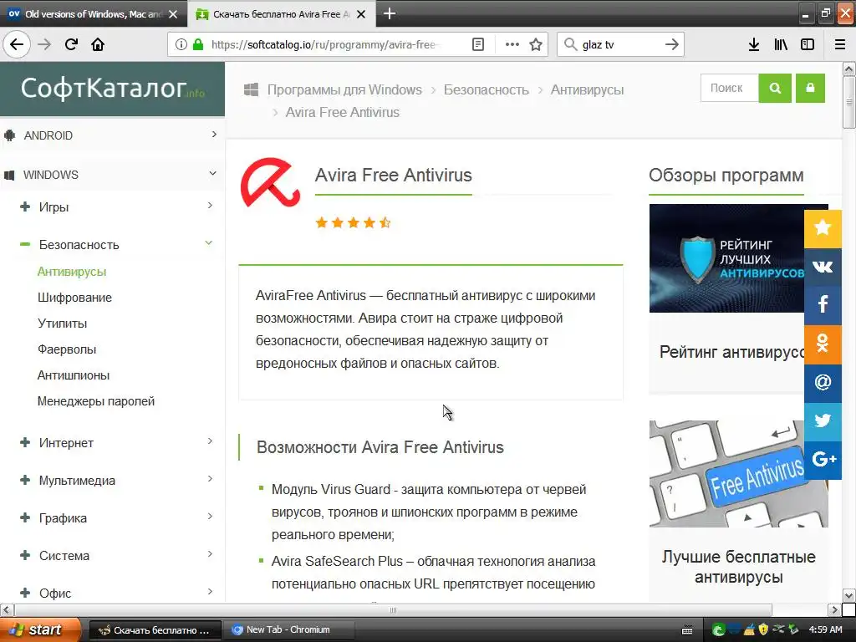The image size is (856, 642).
Task: Go back with the browser back arrow
Action: coord(17,44)
